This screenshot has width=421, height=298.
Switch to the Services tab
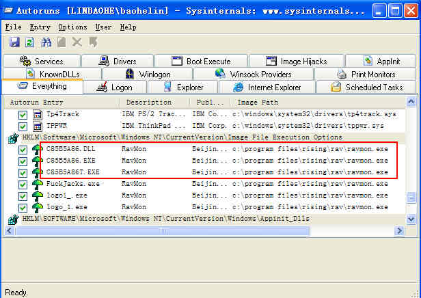coord(42,61)
